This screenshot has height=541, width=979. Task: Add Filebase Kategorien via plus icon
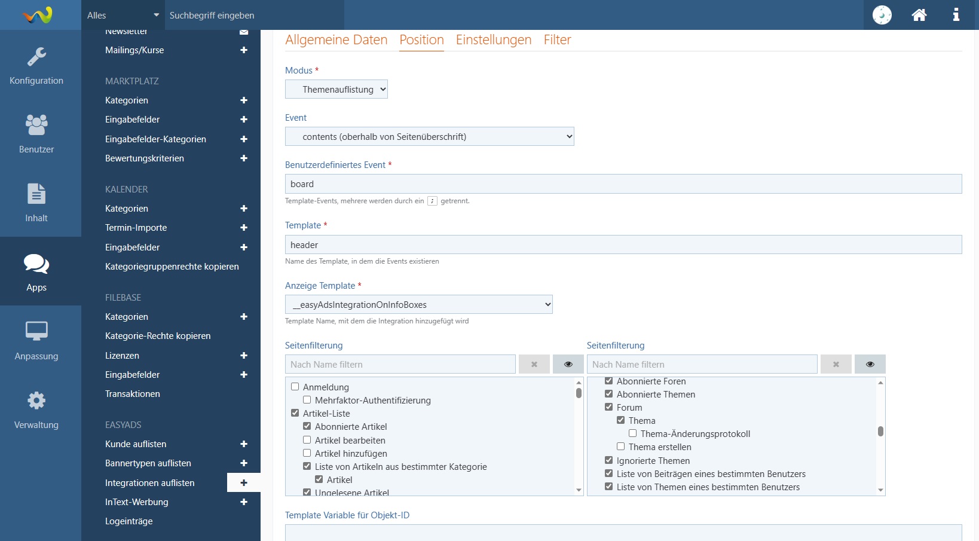click(244, 317)
